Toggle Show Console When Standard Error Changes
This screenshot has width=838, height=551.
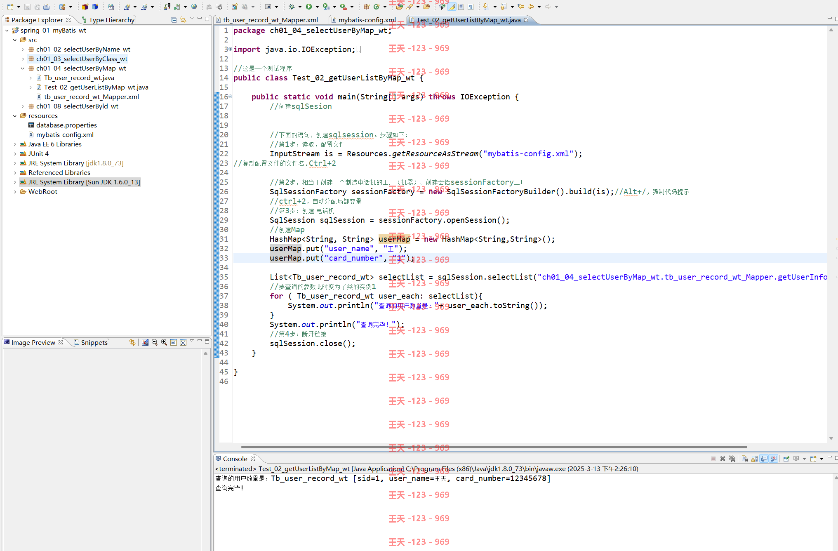coord(774,459)
